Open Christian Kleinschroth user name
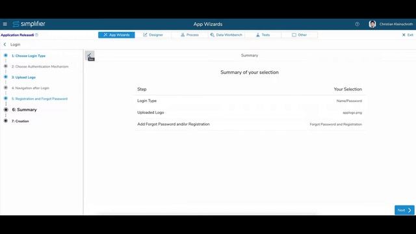This screenshot has width=416, height=234. (396, 24)
